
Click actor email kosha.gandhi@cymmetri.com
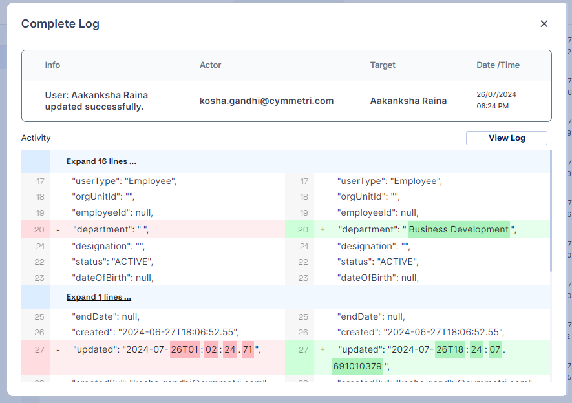tap(266, 101)
